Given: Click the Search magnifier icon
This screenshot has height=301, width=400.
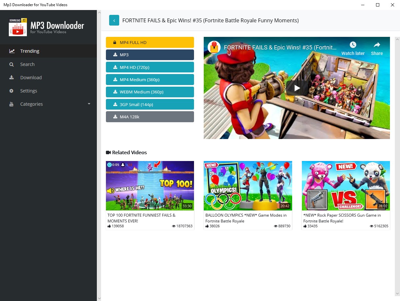Looking at the screenshot, I should coord(12,64).
